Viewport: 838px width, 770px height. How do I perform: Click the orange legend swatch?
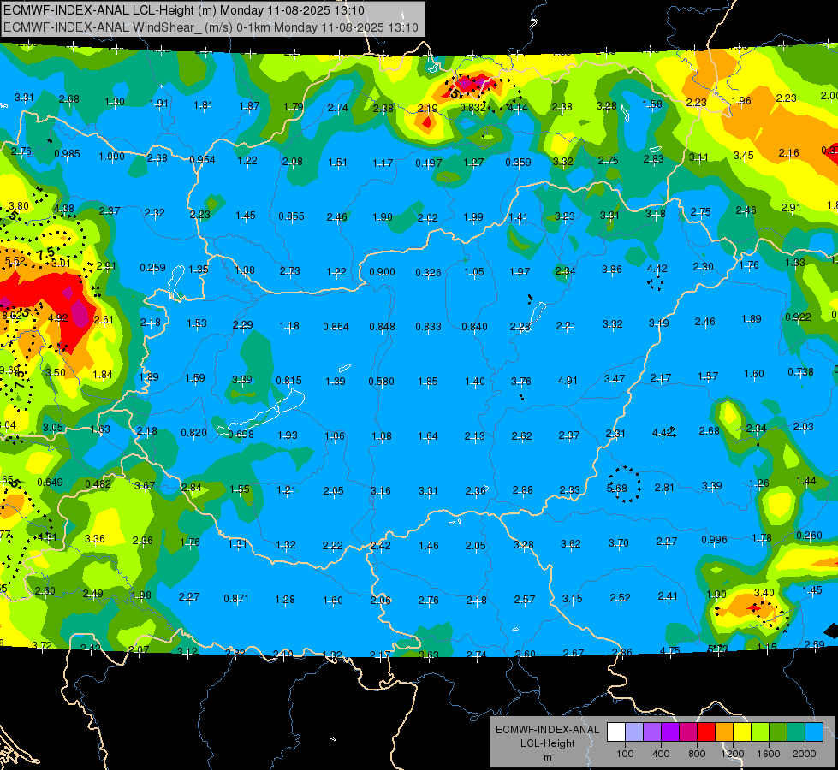coord(724,732)
